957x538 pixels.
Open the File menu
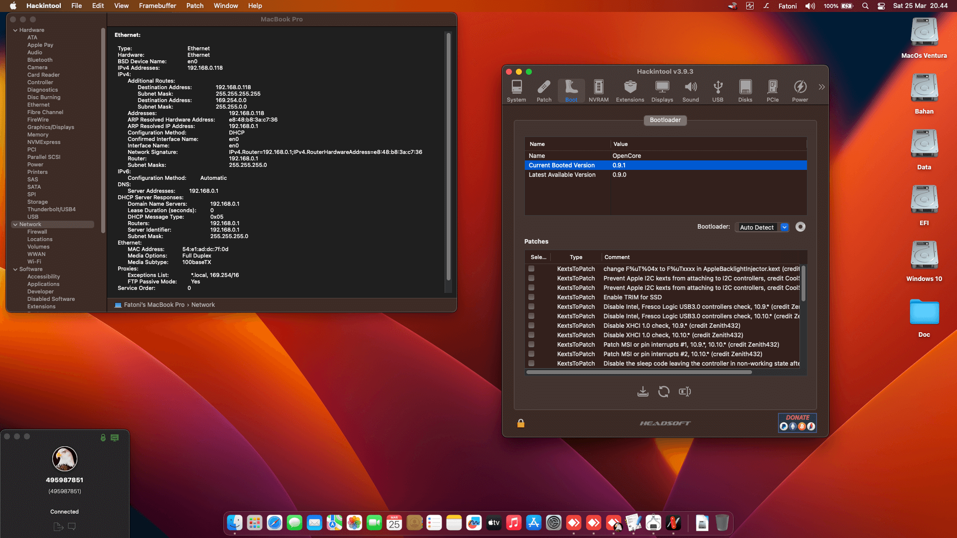click(76, 6)
